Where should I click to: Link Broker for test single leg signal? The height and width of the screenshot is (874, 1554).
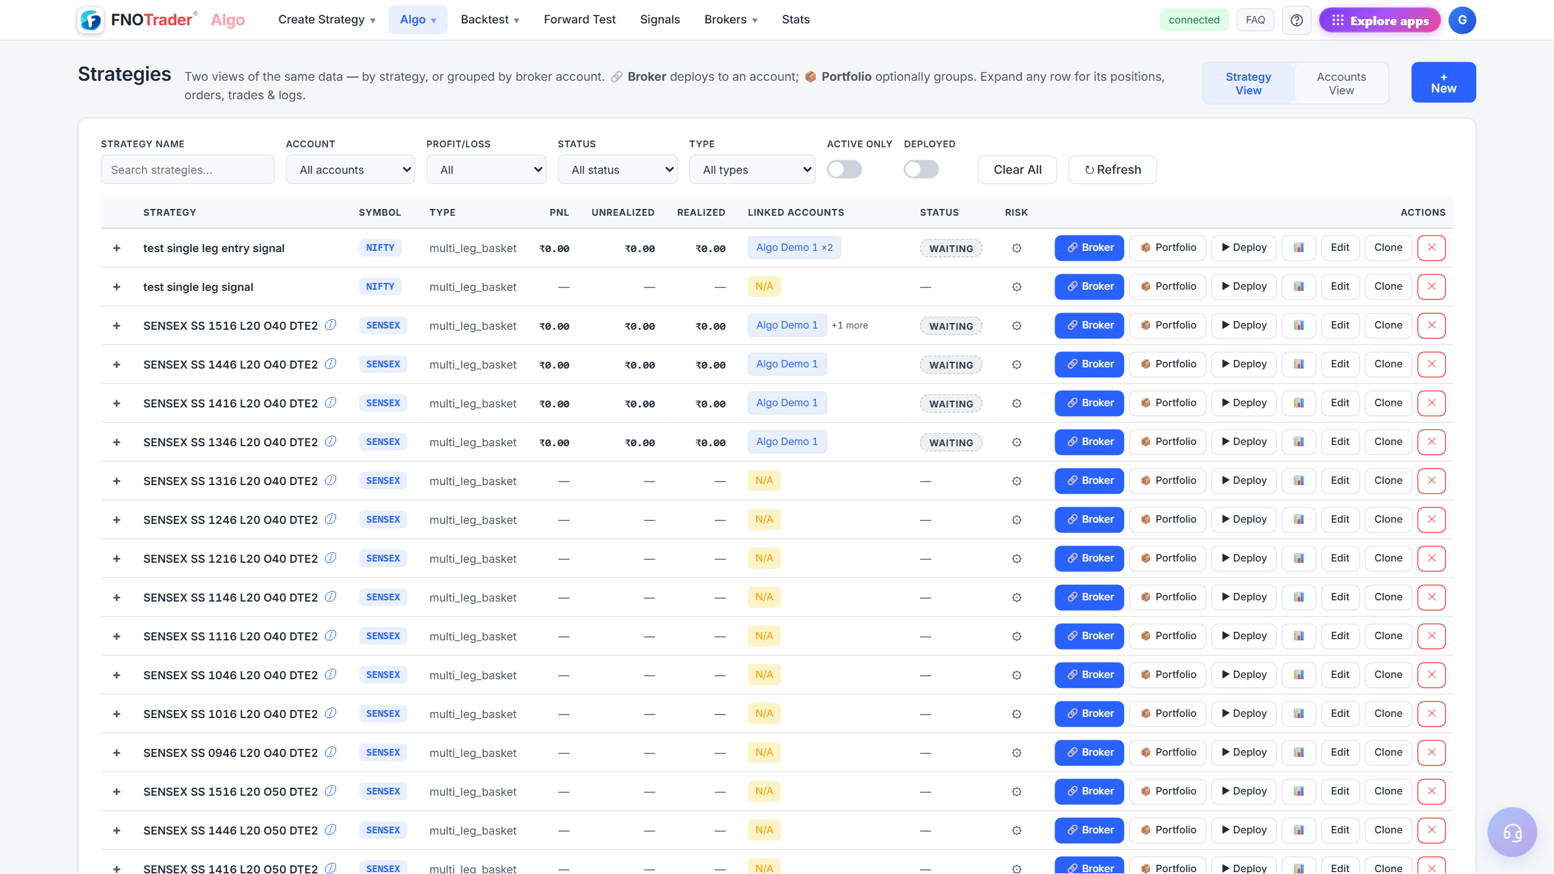coord(1090,287)
